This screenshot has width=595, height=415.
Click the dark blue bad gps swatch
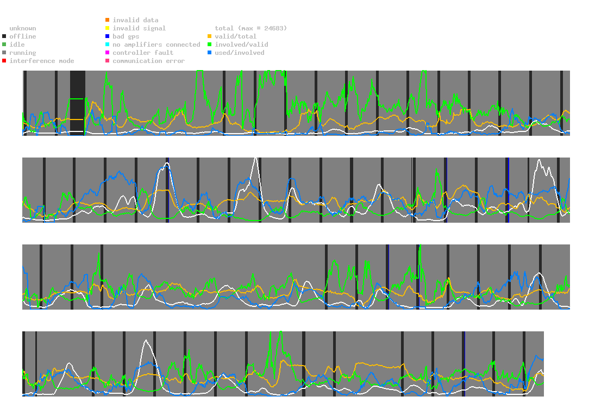pyautogui.click(x=108, y=36)
